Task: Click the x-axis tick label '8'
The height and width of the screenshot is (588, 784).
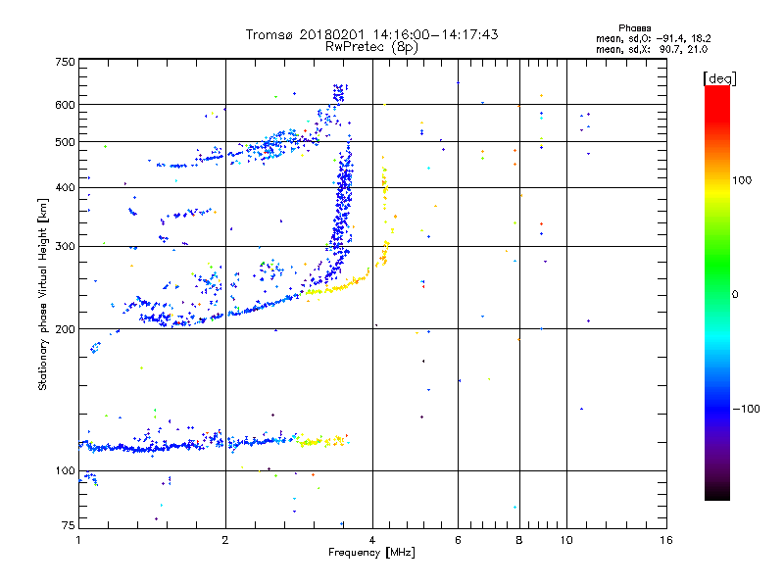Action: [519, 540]
